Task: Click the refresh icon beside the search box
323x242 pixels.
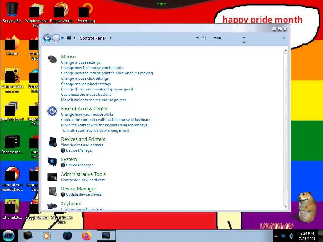Action: [204, 38]
